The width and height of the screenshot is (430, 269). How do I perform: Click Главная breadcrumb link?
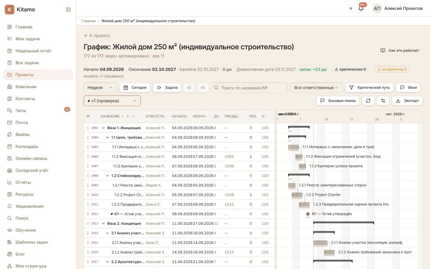point(88,21)
